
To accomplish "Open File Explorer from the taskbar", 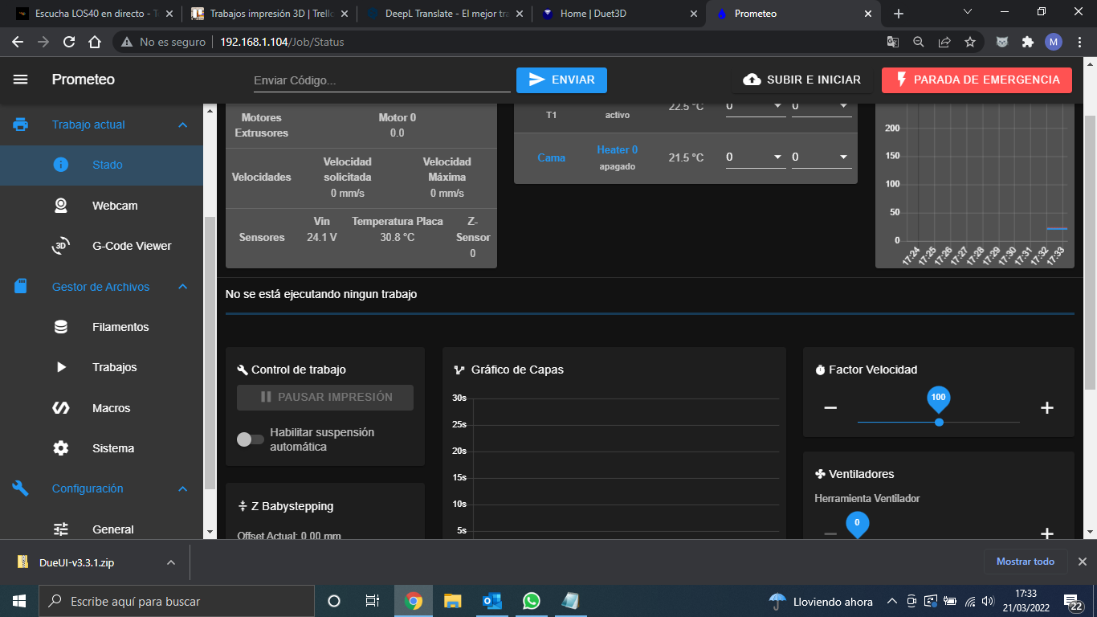I will [453, 601].
